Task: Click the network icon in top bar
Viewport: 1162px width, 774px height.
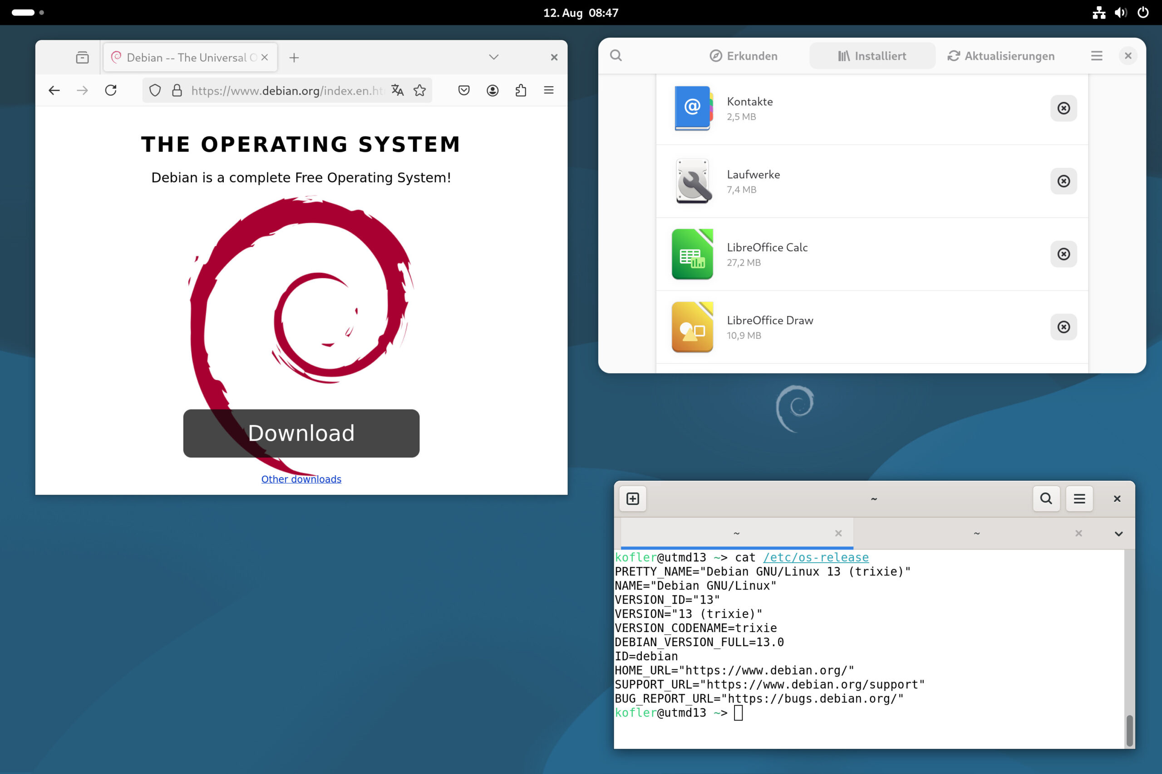Action: coord(1099,13)
